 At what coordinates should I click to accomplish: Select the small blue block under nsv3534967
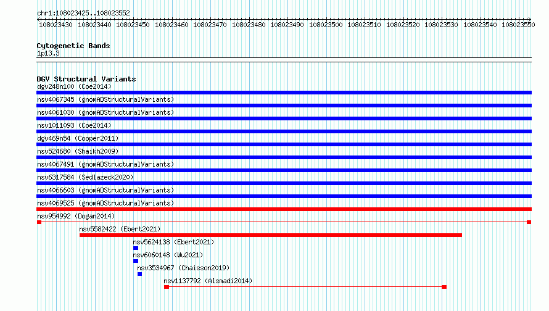point(139,274)
